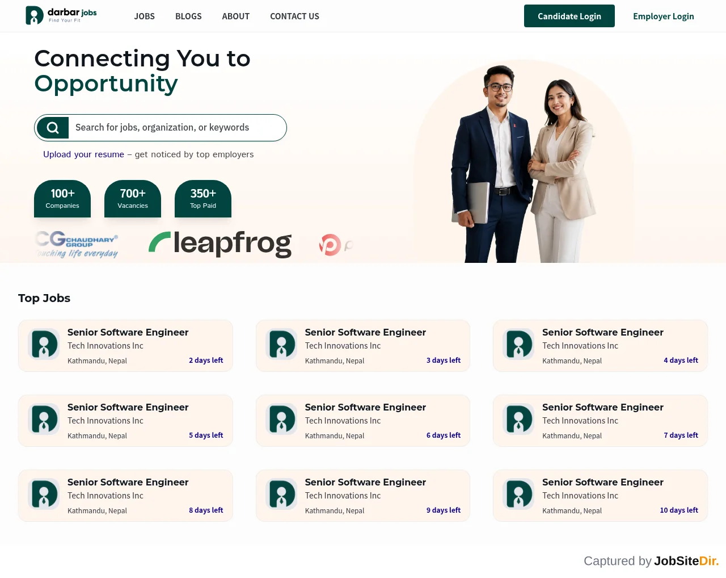
Task: Click the company logo on the 4 days left job card
Action: (x=519, y=344)
